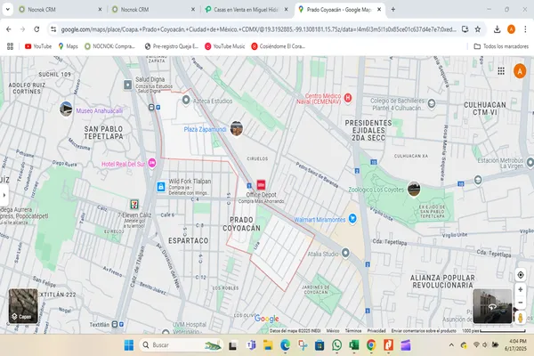Open the File Explorer taskbar icon
The width and height of the screenshot is (534, 356).
[268, 345]
